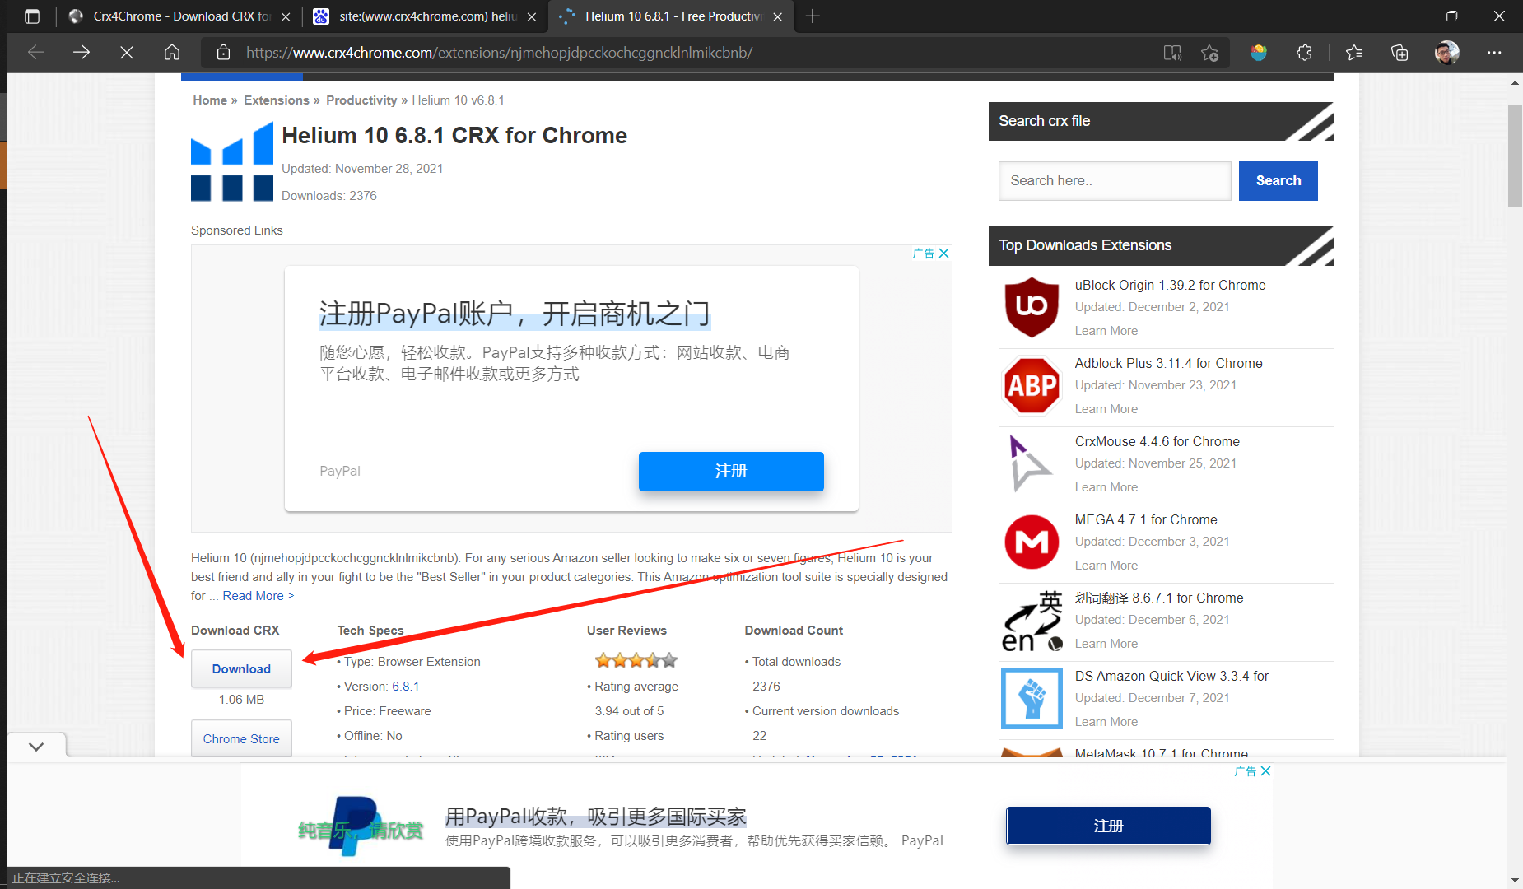Collapse the bottom ad with chevron

[36, 746]
